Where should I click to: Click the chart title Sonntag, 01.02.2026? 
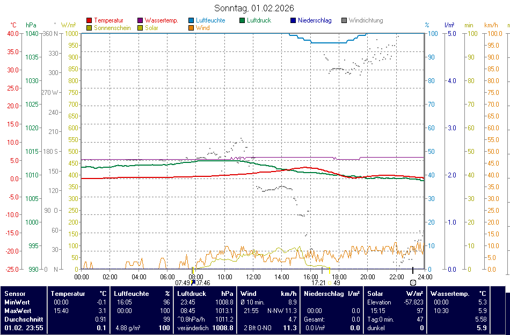[x=254, y=8]
